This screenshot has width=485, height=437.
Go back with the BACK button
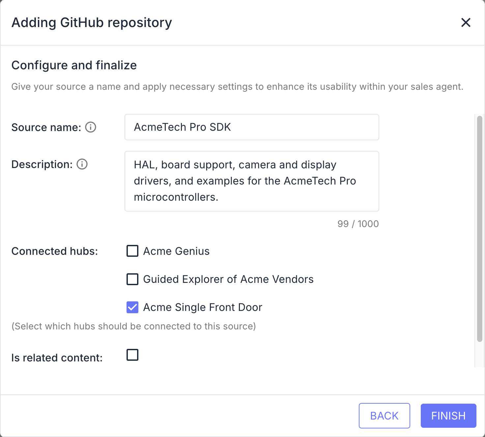click(385, 416)
